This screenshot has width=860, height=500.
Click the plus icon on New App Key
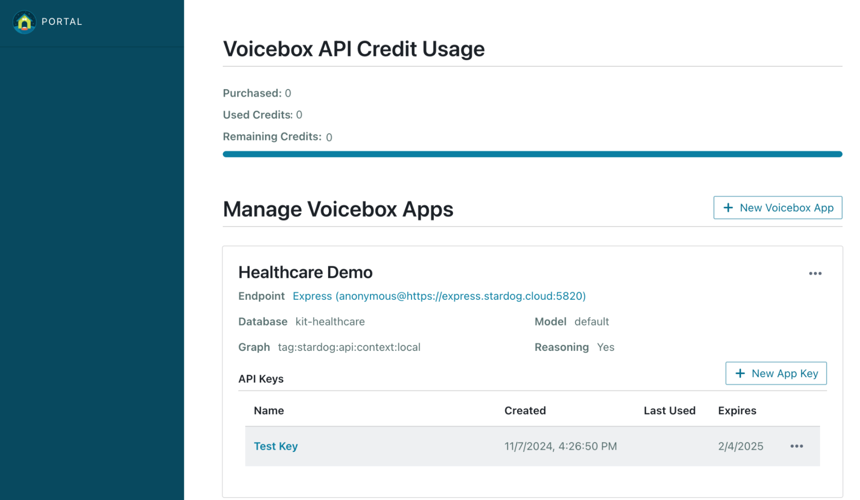coord(740,373)
